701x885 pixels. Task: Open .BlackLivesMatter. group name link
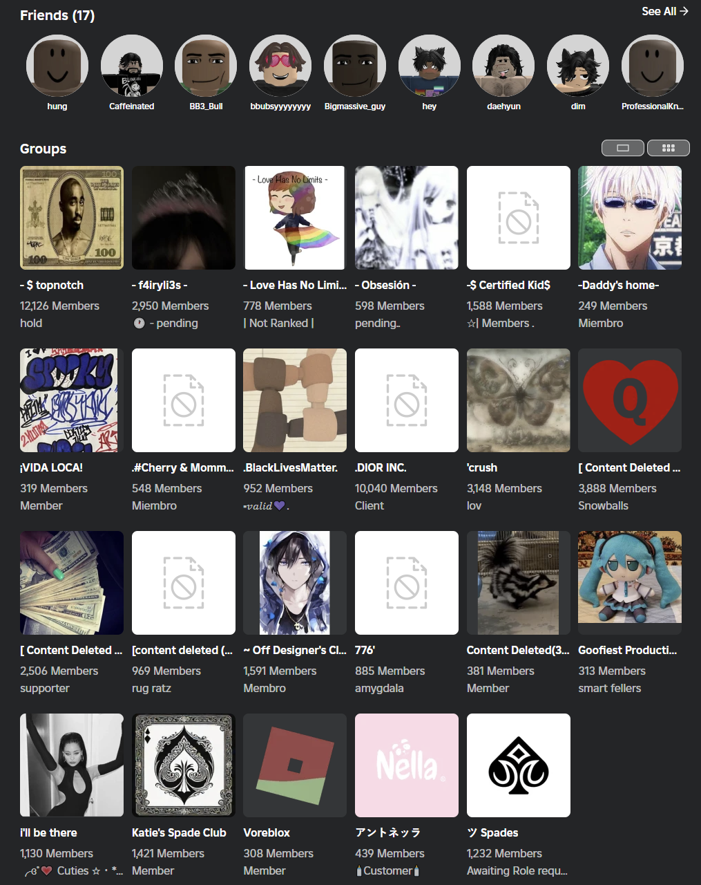pos(291,467)
